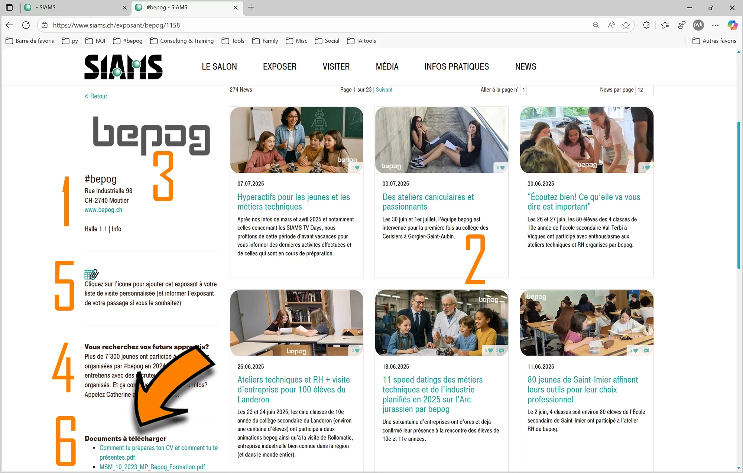This screenshot has height=473, width=743.
Task: Open thumbnail of stairway girls article
Action: click(x=441, y=140)
